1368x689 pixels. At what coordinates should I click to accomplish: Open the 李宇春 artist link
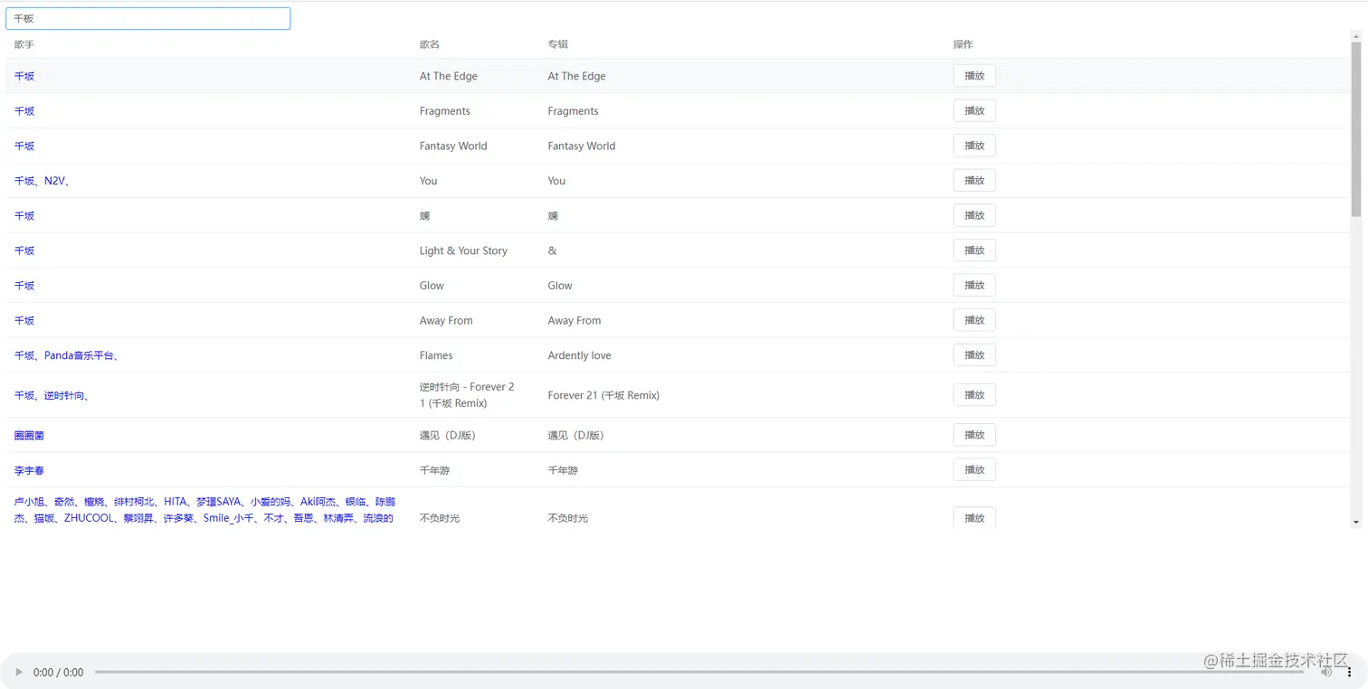point(29,470)
